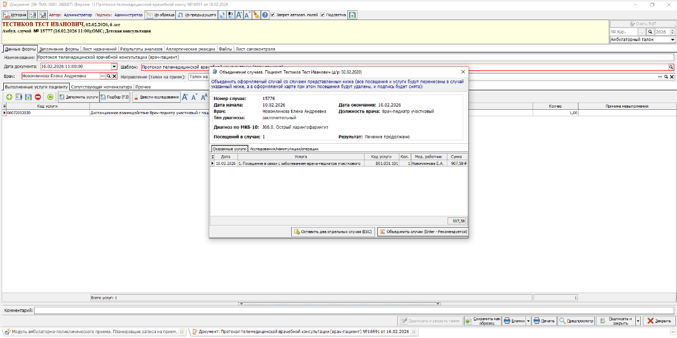The image size is (677, 338).
Task: Toggle the Подсветка checkbox
Action: click(x=323, y=15)
